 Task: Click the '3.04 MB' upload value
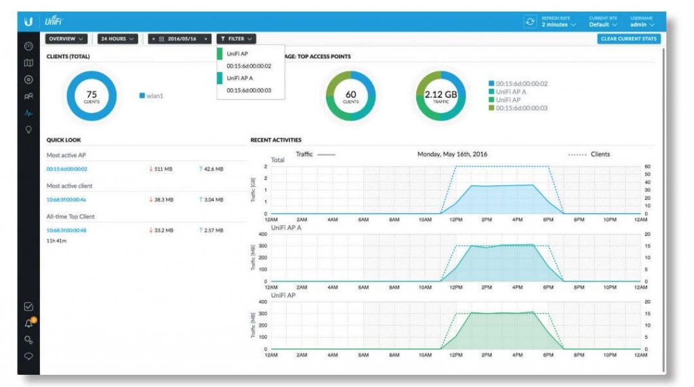point(213,200)
